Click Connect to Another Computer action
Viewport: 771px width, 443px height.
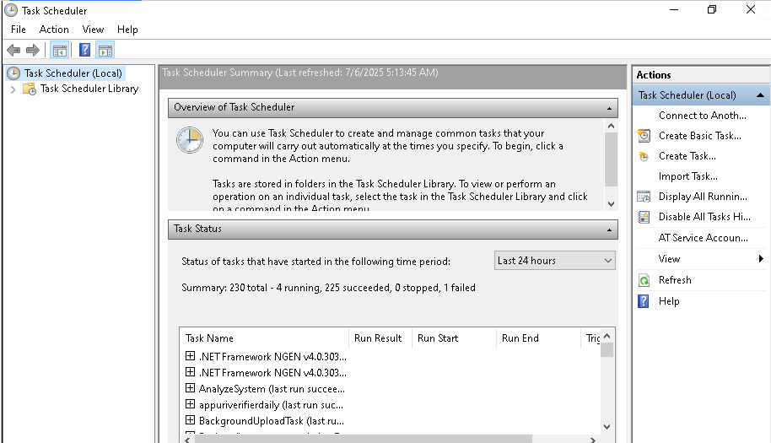point(702,116)
